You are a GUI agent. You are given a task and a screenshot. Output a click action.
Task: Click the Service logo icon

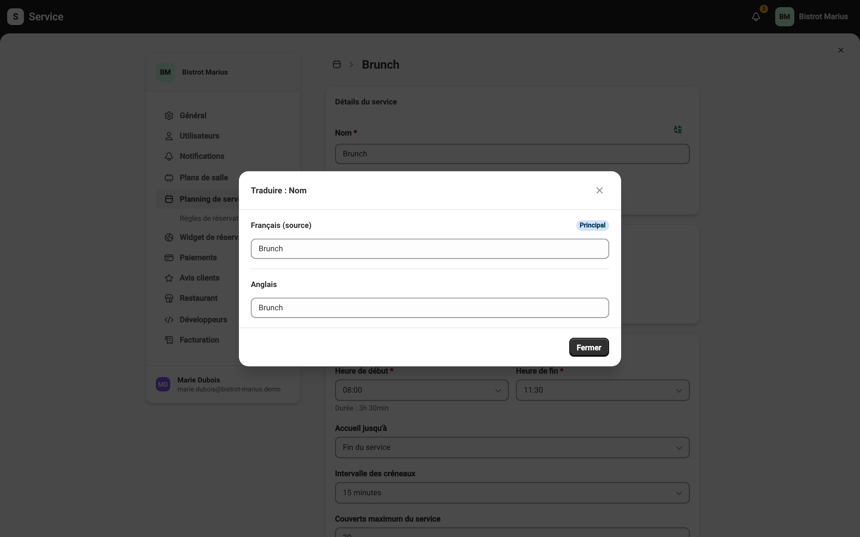[x=15, y=17]
